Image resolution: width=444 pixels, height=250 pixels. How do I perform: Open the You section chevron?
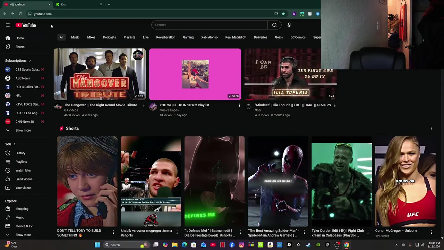pyautogui.click(x=14, y=144)
